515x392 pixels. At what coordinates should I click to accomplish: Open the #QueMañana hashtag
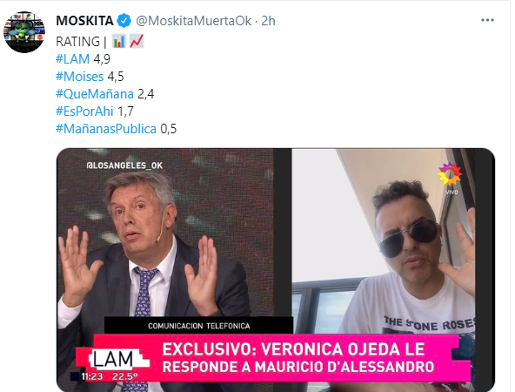click(x=95, y=94)
